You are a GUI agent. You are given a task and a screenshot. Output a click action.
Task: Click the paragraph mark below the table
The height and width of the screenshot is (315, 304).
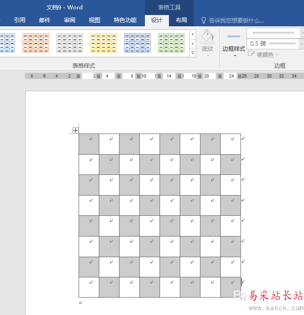point(80,303)
